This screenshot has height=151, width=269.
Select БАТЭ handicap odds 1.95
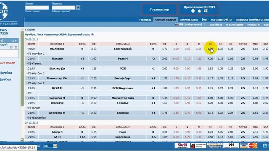point(94,137)
